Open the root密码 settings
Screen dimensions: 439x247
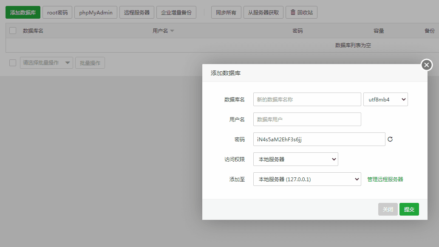point(57,12)
